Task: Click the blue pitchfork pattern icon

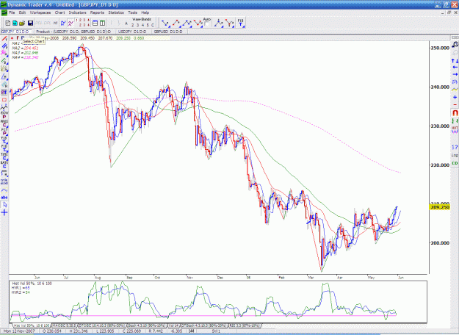Action: click(x=218, y=23)
